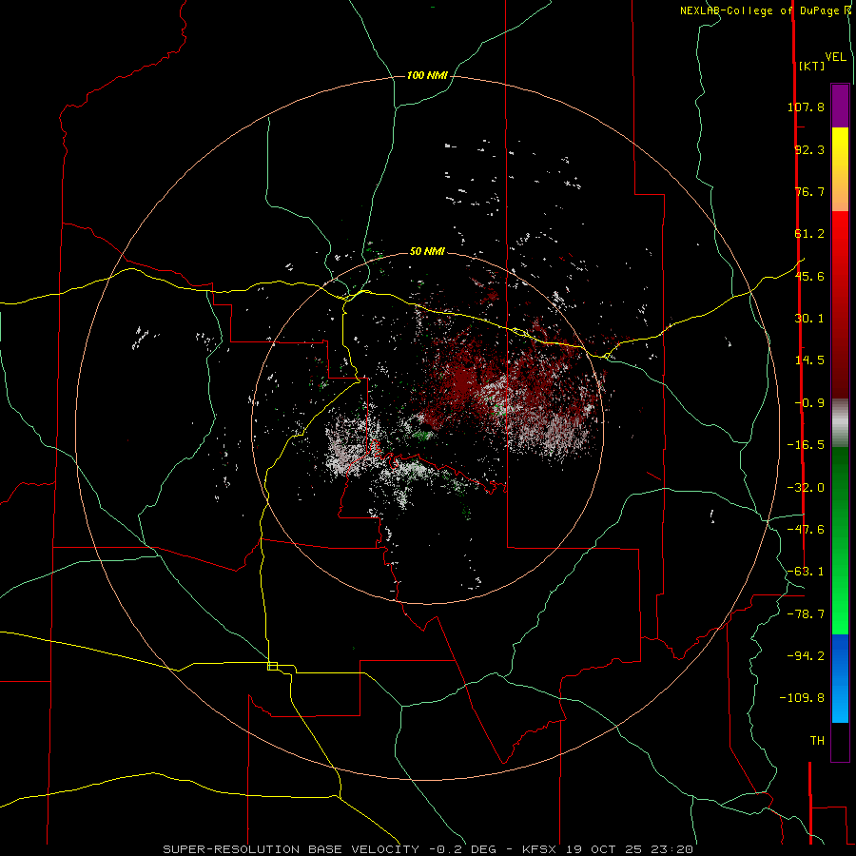This screenshot has height=856, width=856.
Task: Click the TH threshold label in legend
Action: point(817,741)
